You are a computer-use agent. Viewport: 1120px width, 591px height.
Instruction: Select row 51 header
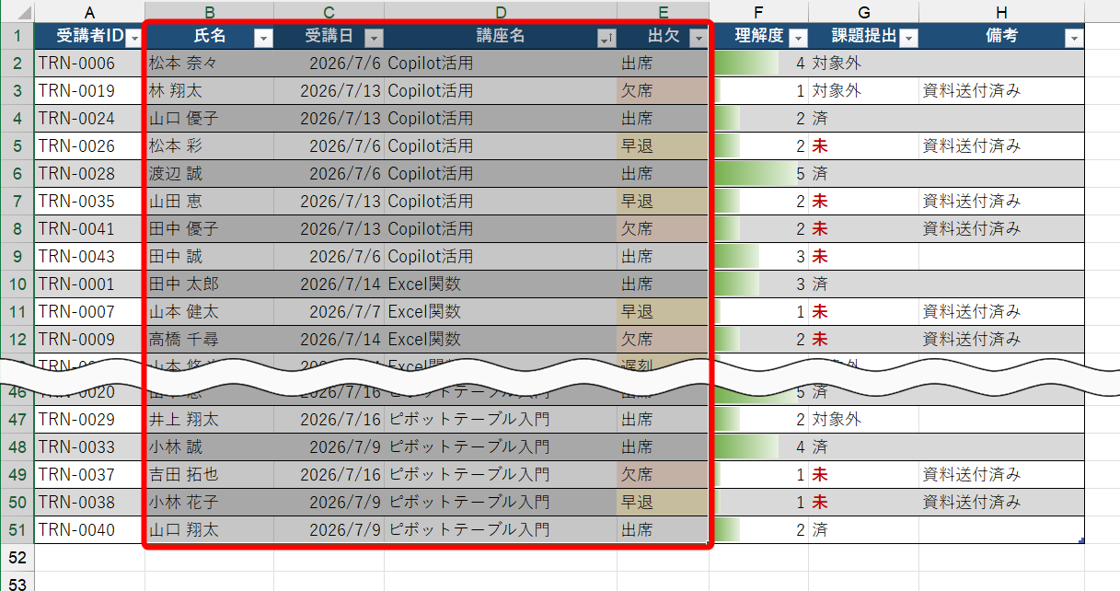(x=17, y=530)
